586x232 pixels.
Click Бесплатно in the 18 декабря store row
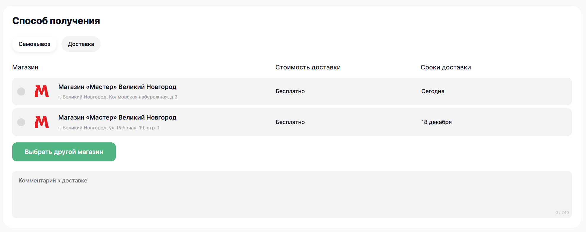click(x=290, y=122)
